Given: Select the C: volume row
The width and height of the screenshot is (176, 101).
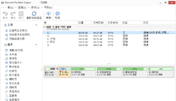Looking at the screenshot, I should click(109, 33).
